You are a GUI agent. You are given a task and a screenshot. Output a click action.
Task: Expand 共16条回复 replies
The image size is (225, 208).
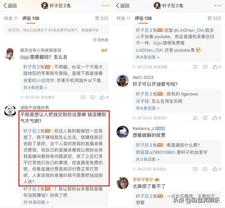(36, 202)
